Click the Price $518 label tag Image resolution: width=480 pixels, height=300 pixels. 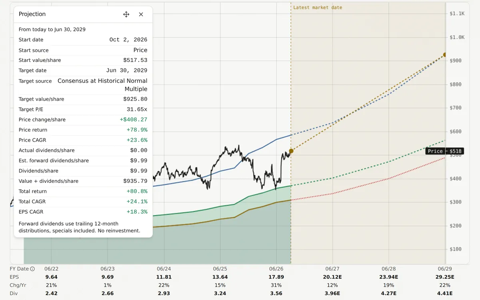(x=444, y=151)
